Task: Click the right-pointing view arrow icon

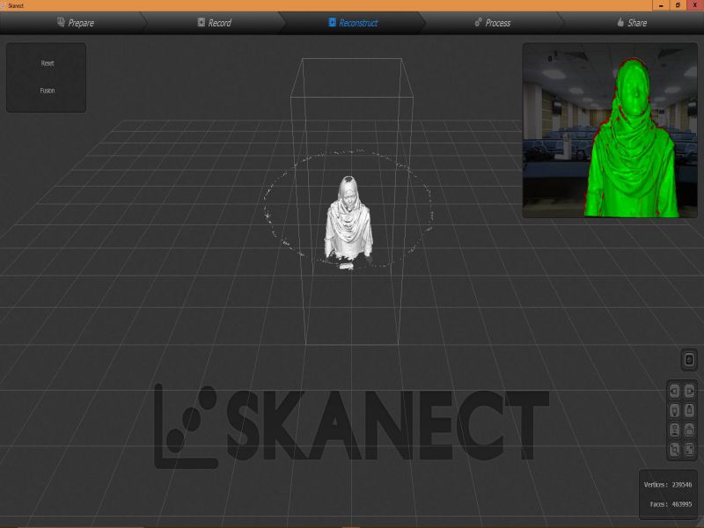Action: pos(690,391)
